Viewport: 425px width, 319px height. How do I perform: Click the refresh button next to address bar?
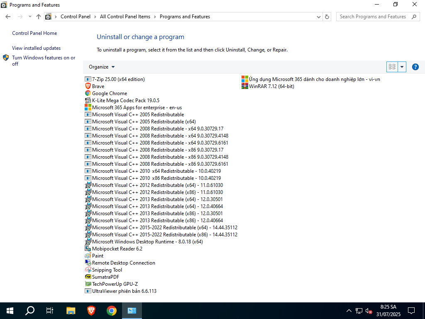tap(327, 17)
